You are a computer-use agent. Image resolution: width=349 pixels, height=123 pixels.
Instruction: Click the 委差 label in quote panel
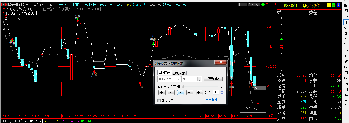(x=313, y=12)
